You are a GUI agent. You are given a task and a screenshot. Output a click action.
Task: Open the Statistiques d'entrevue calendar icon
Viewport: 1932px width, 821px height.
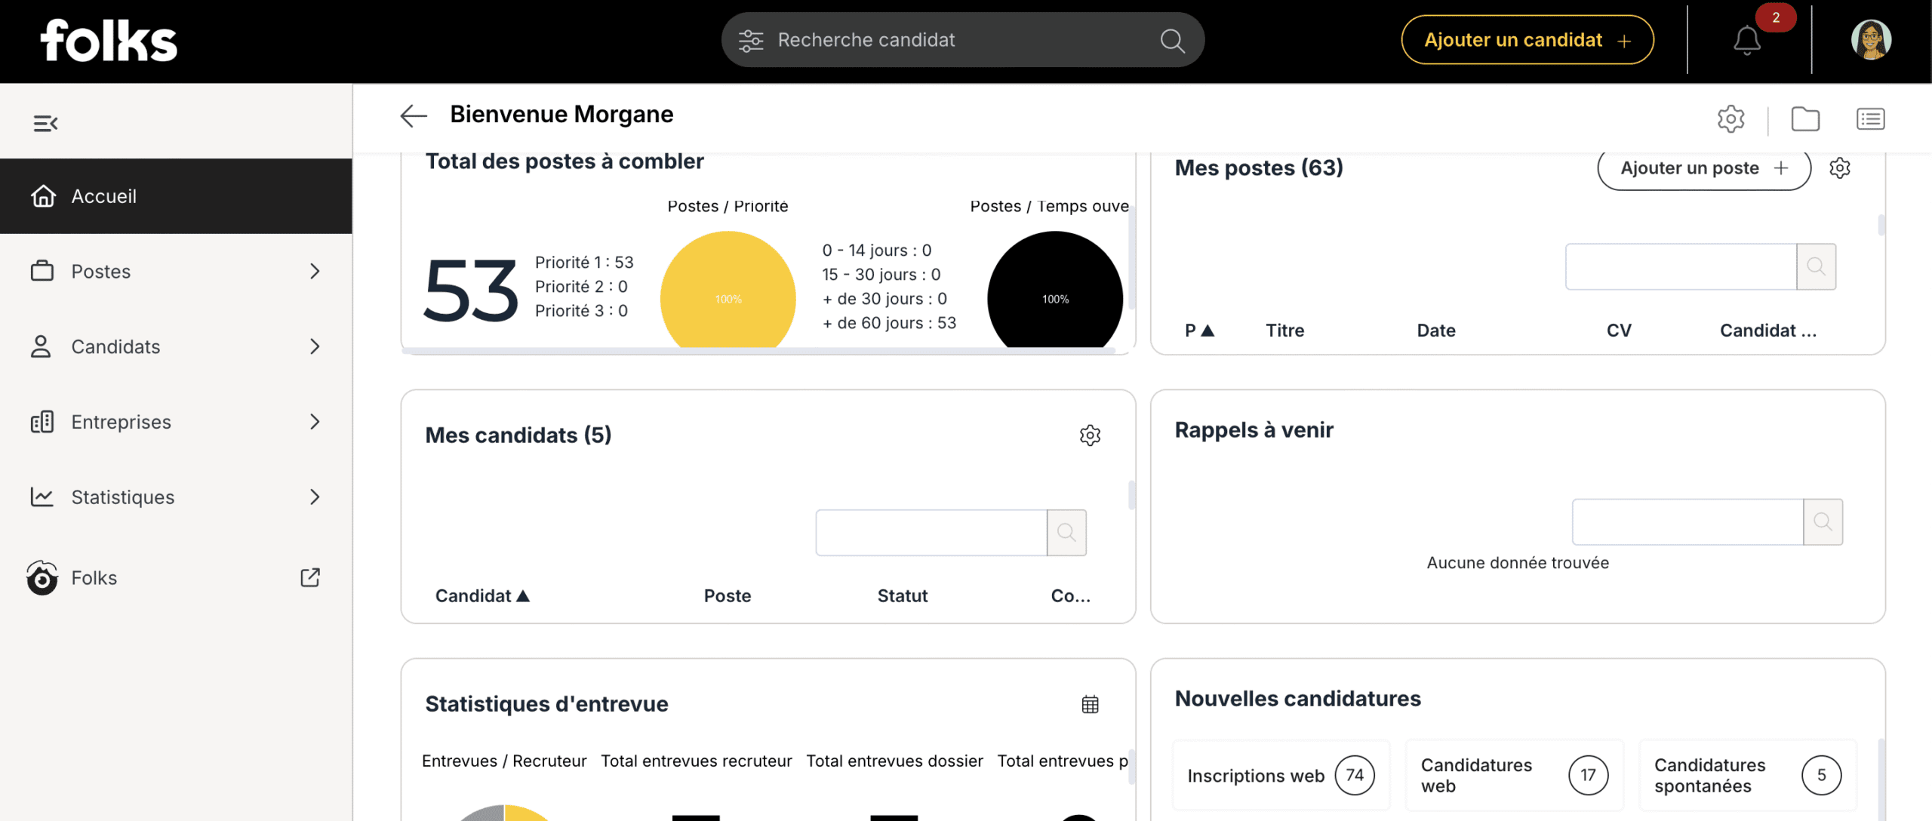click(1090, 704)
